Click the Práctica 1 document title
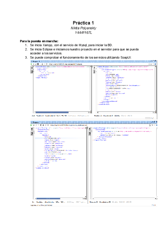The image size is (167, 237). pos(83,22)
